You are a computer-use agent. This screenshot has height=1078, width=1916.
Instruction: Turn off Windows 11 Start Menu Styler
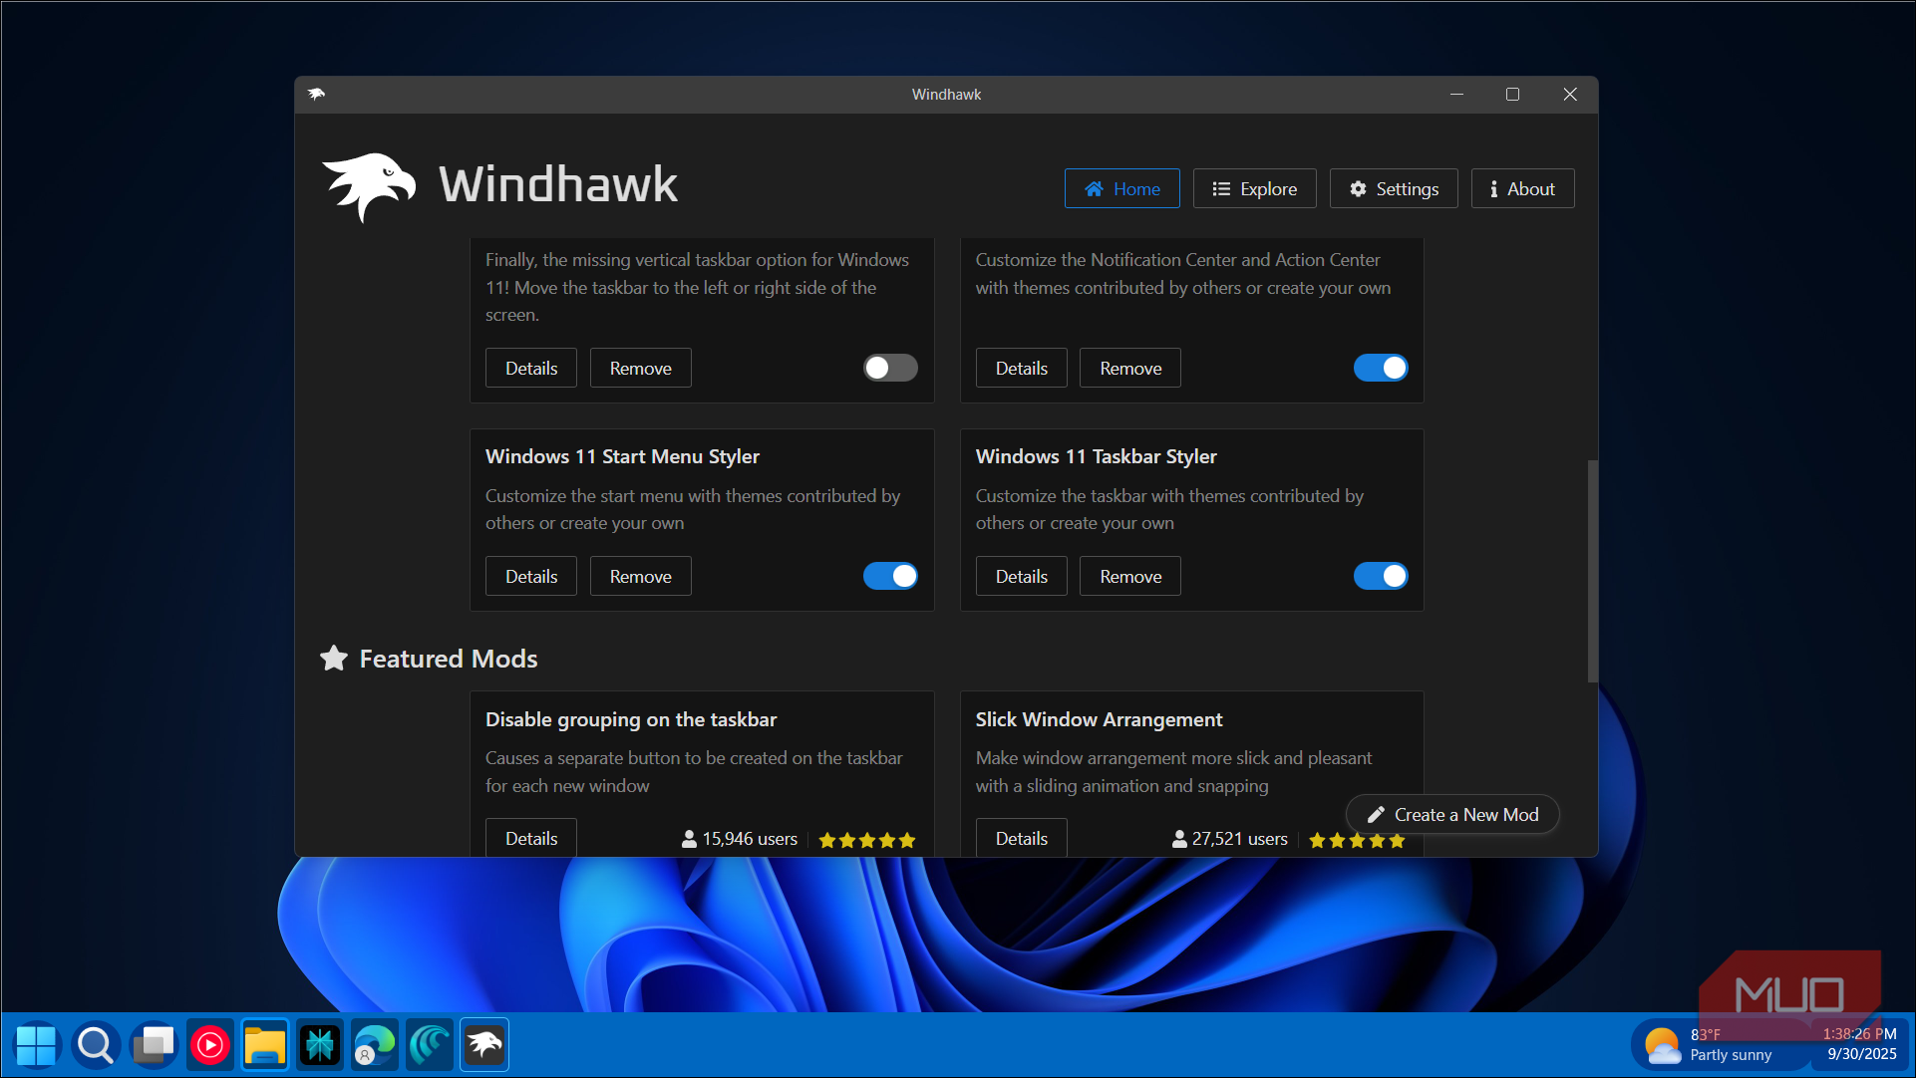click(x=890, y=576)
